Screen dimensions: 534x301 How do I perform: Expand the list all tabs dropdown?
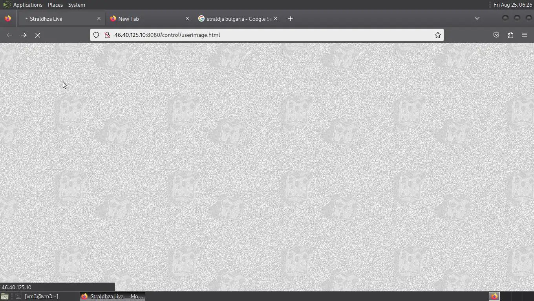pos(477,18)
